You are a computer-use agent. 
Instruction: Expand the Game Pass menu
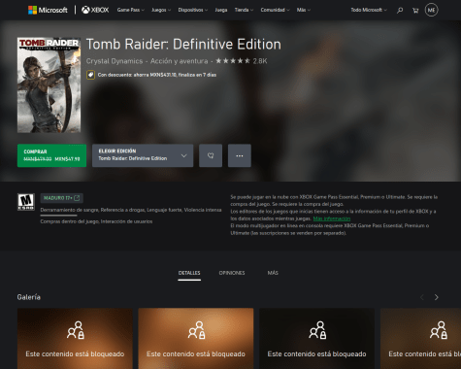tap(131, 10)
